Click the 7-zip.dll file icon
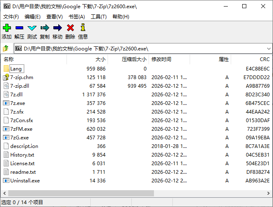Screen dimensions: 273x207 (x=6, y=86)
